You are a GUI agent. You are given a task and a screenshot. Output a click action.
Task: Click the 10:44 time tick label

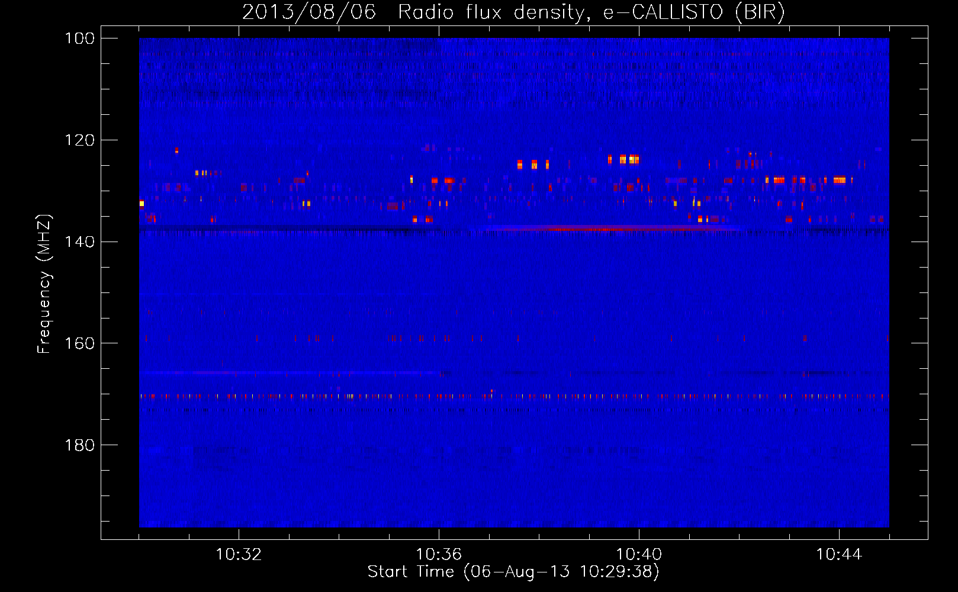(839, 555)
